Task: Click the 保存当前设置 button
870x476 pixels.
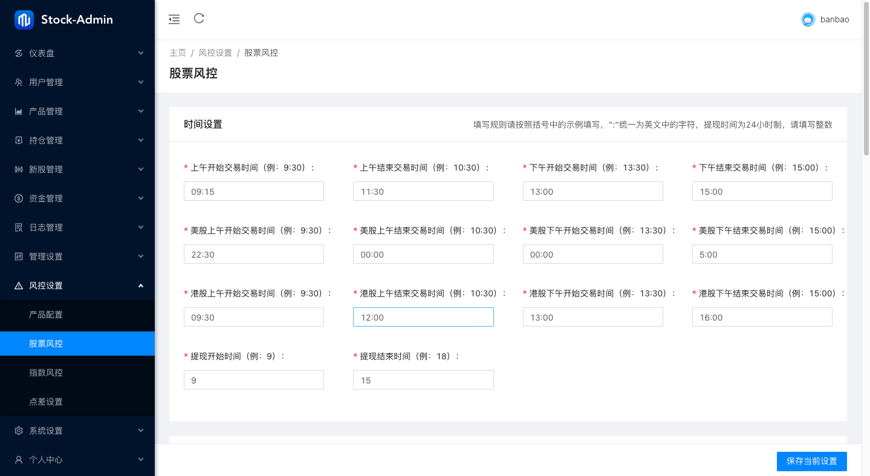Action: point(811,461)
